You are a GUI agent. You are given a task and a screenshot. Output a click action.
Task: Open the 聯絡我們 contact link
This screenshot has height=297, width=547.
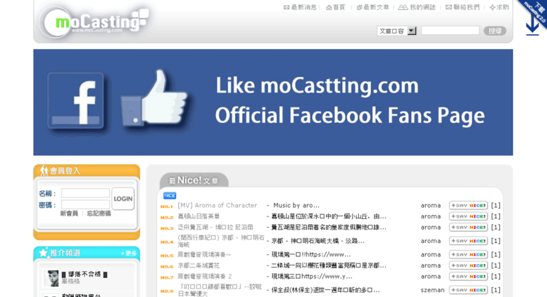pyautogui.click(x=463, y=7)
